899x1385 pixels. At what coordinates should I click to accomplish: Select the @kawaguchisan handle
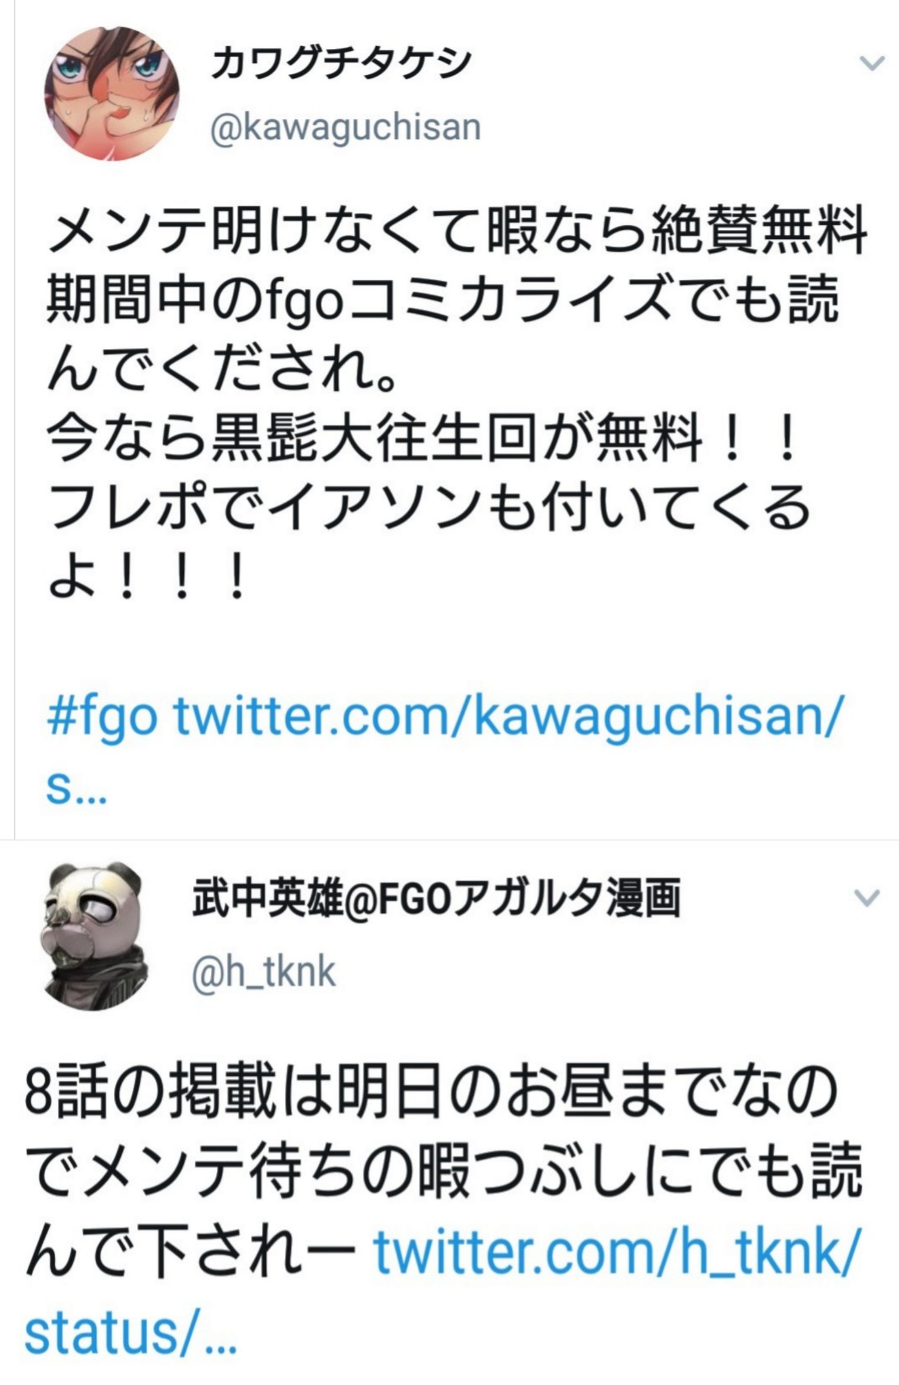(345, 128)
